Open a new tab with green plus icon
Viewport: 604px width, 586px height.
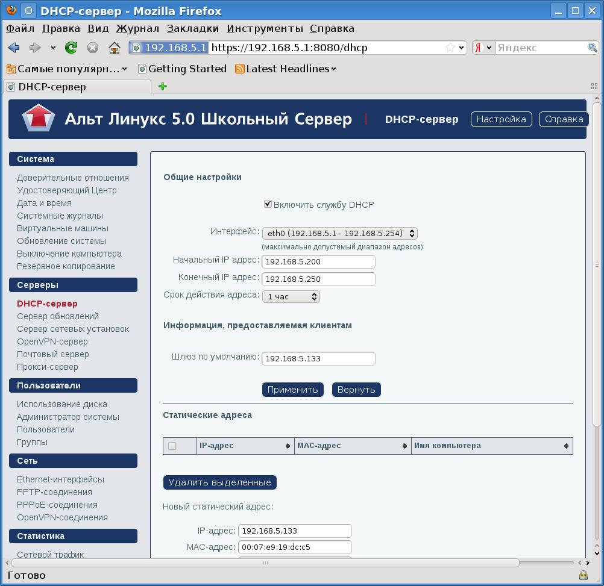(x=162, y=86)
